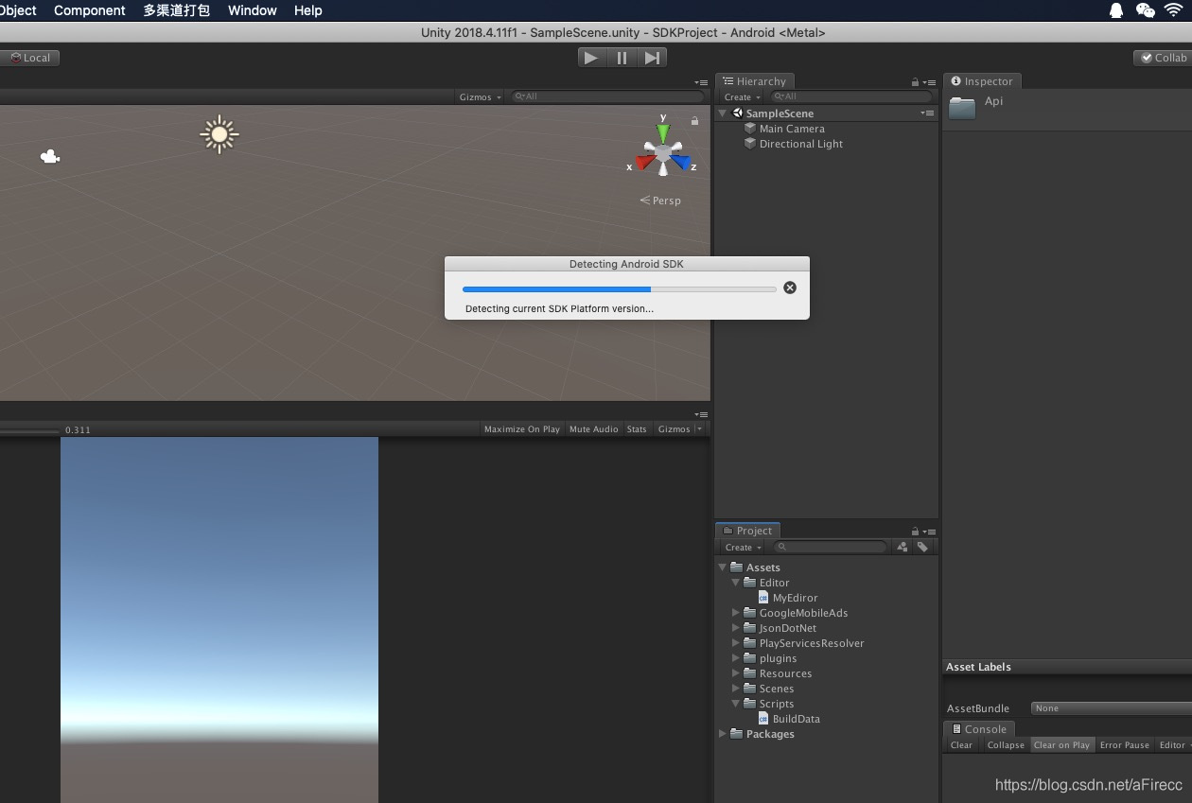1192x803 pixels.
Task: Expand the GoogleMobileAds folder
Action: [736, 613]
